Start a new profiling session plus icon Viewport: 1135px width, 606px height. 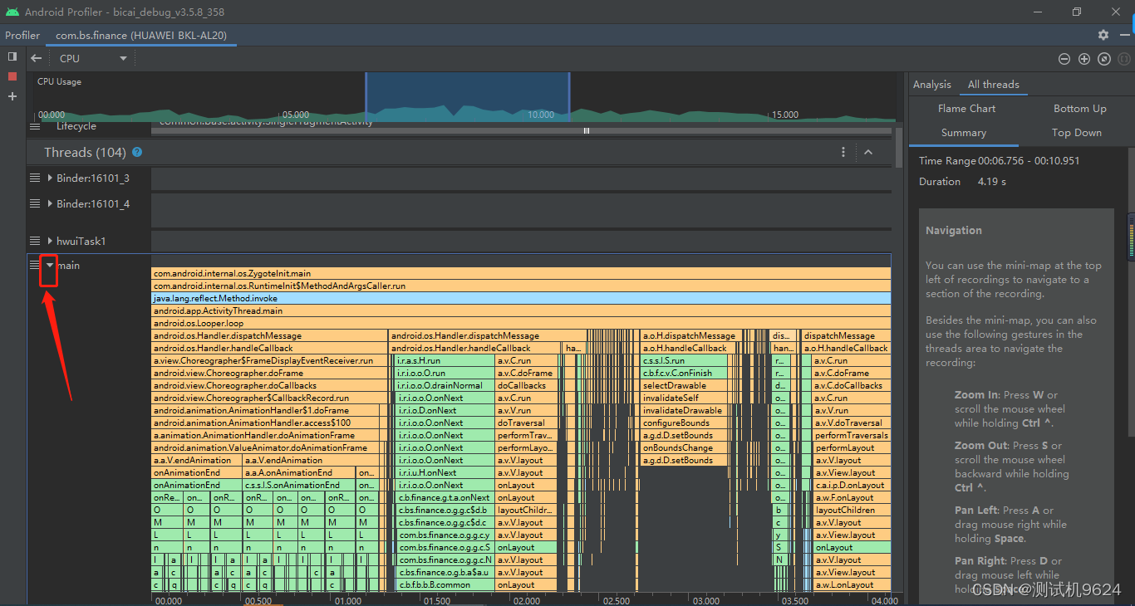click(x=12, y=96)
